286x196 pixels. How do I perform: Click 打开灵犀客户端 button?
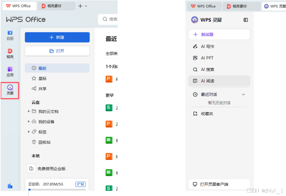click(x=219, y=184)
